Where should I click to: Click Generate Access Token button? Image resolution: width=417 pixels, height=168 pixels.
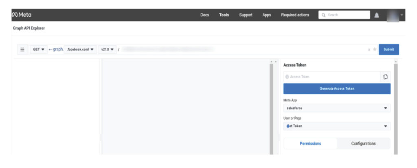[337, 88]
